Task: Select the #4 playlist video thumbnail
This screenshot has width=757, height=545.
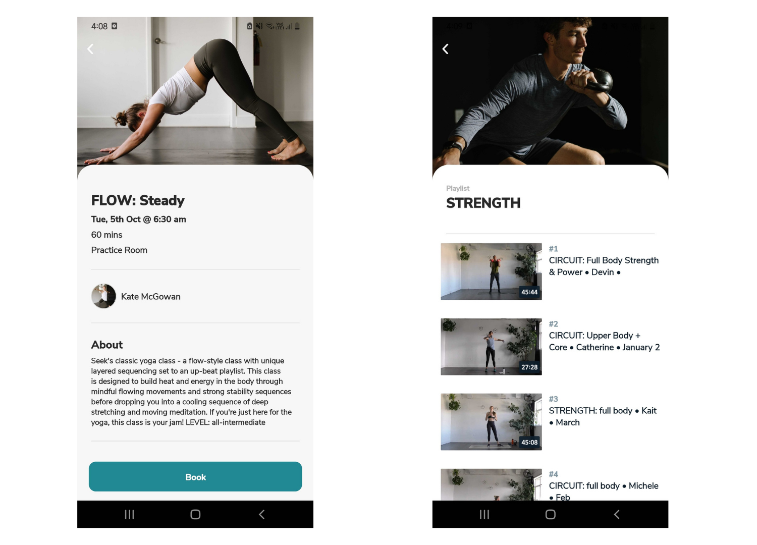Action: pyautogui.click(x=491, y=484)
